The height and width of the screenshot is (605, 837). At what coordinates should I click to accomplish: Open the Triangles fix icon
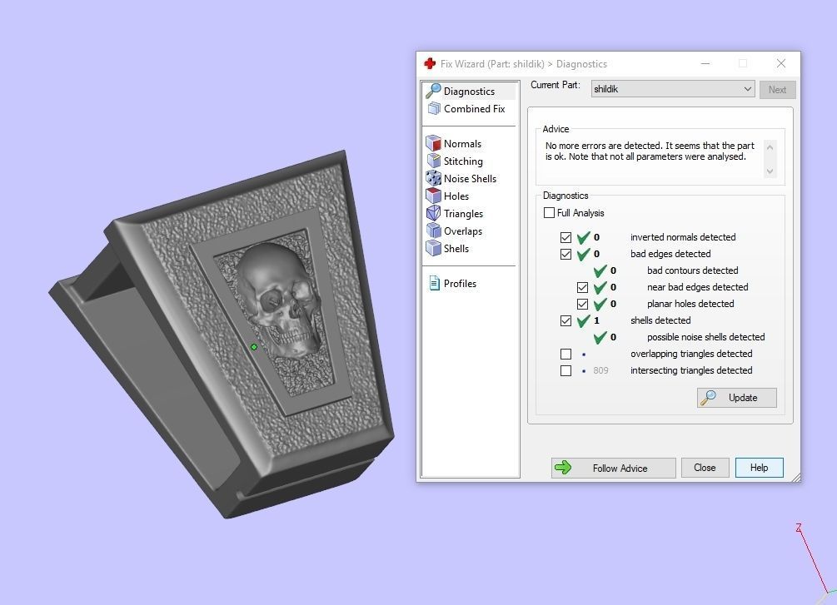(x=433, y=213)
